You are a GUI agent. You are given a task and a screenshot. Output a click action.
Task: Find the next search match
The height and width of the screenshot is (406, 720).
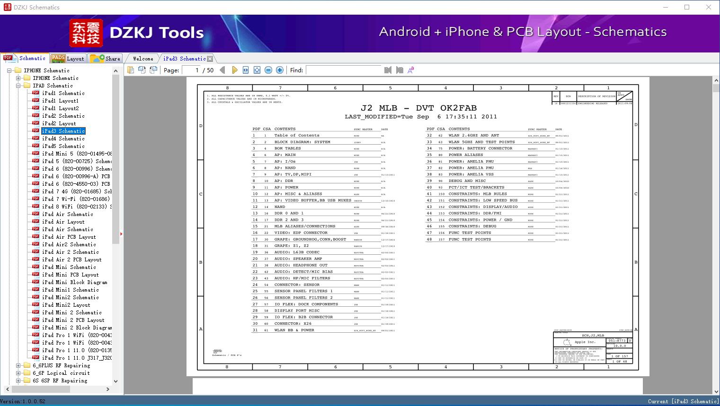(x=400, y=70)
